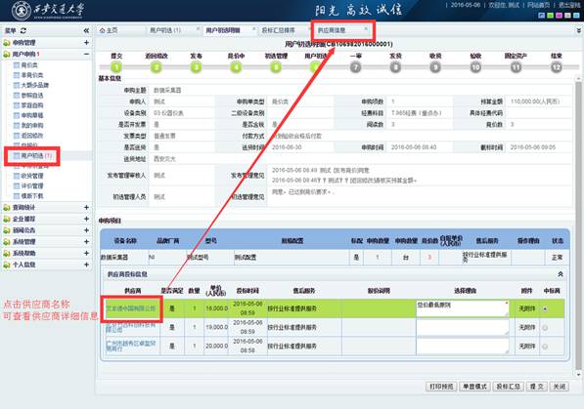
Task: Pick the blue theme color swatch
Action: pyautogui.click(x=542, y=16)
